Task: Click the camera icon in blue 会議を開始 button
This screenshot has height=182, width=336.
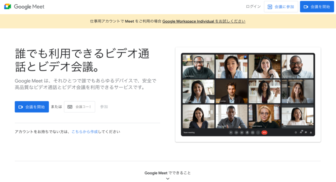Action: pos(21,107)
